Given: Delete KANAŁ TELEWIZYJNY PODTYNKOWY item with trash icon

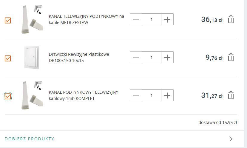Looking at the screenshot, I should [x=231, y=19].
